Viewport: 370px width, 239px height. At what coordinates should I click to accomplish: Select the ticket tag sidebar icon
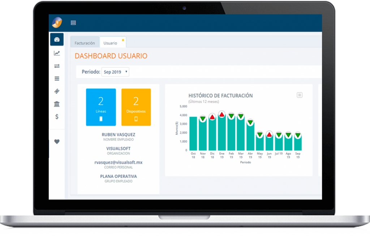coord(57,91)
